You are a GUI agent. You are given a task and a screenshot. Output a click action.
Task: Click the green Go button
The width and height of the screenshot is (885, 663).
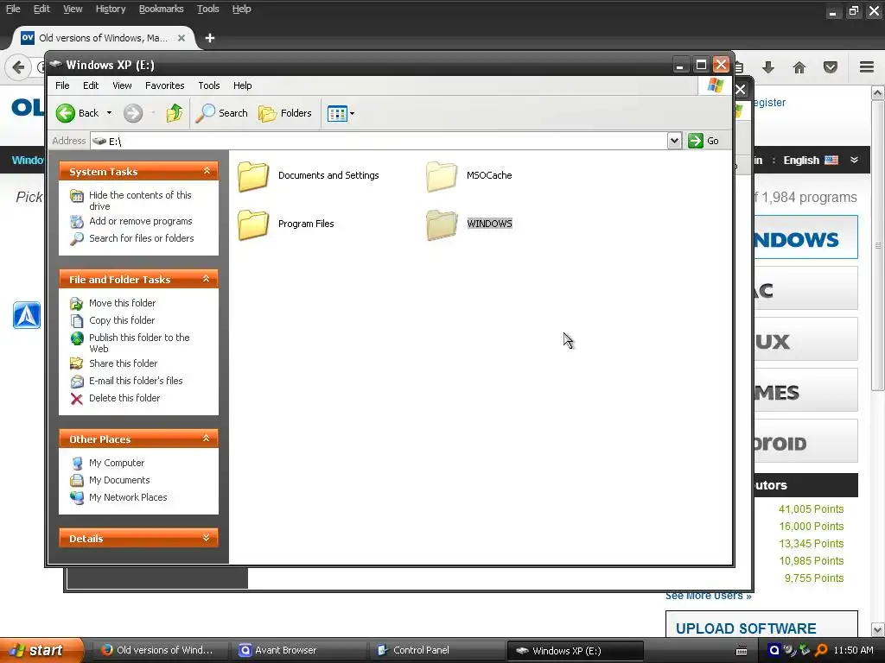704,141
